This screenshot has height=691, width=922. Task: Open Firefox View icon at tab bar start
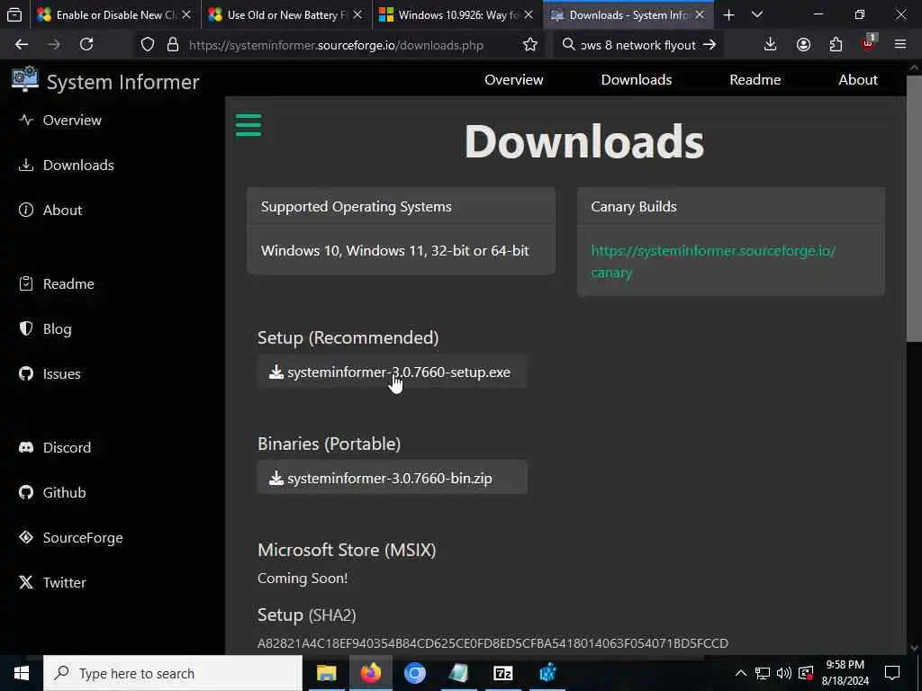coord(14,15)
